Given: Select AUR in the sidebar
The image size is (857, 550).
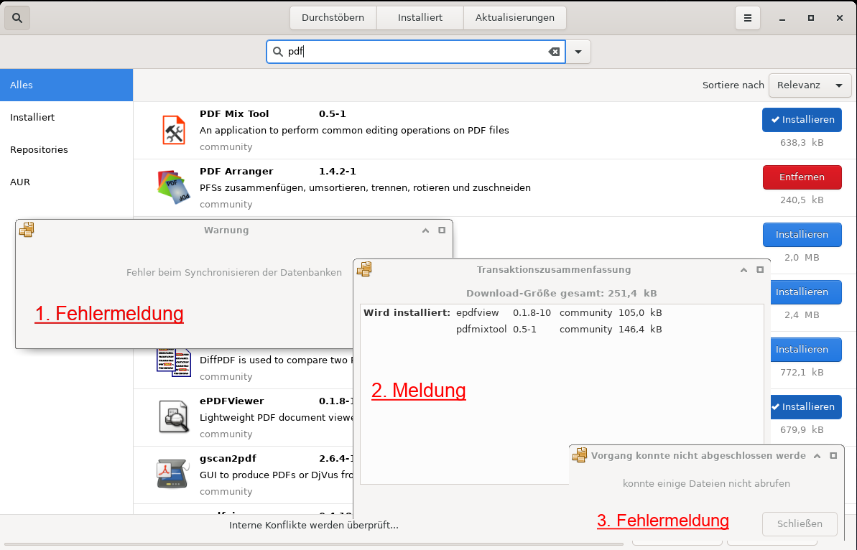Looking at the screenshot, I should [x=66, y=182].
